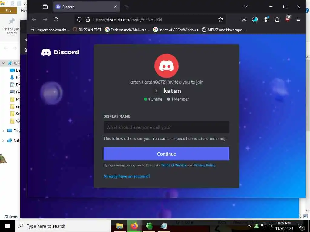Click the katan server k icon
Image resolution: width=310 pixels, height=232 pixels.
point(157,91)
